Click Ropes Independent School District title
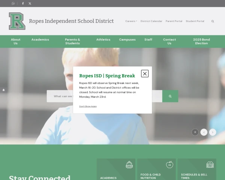The height and width of the screenshot is (180, 225). (71, 21)
